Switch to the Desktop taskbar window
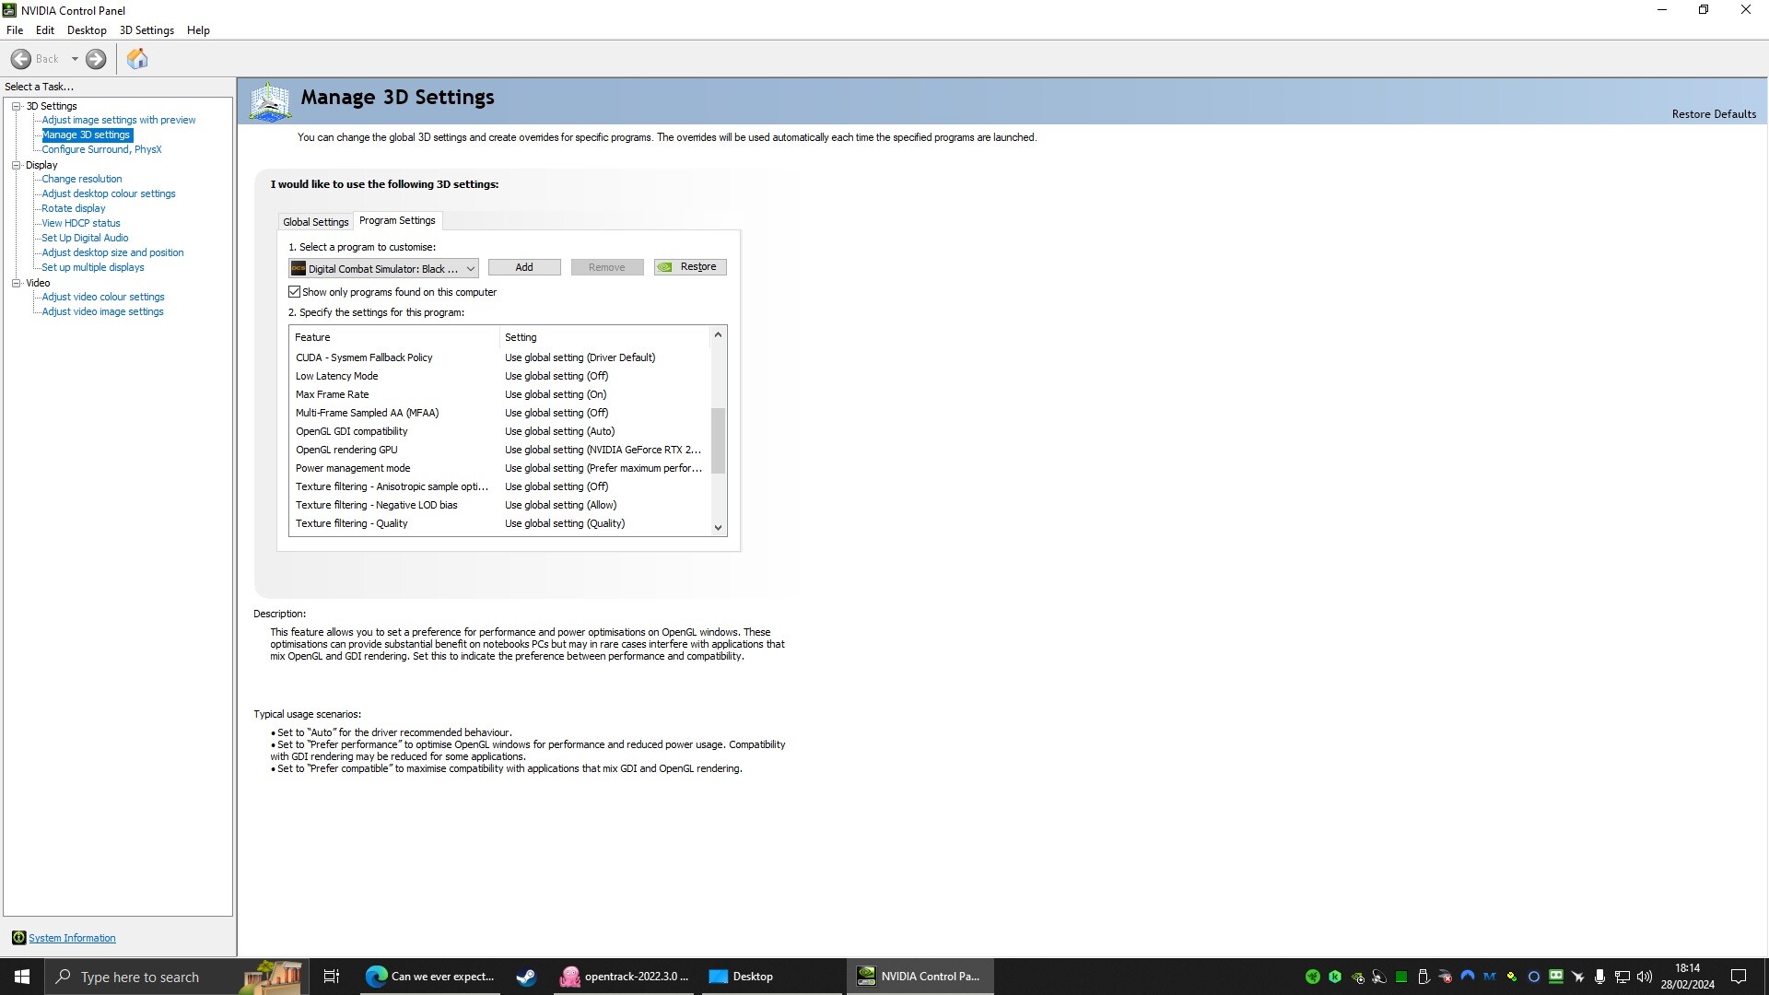Image resolution: width=1769 pixels, height=995 pixels. [x=772, y=977]
